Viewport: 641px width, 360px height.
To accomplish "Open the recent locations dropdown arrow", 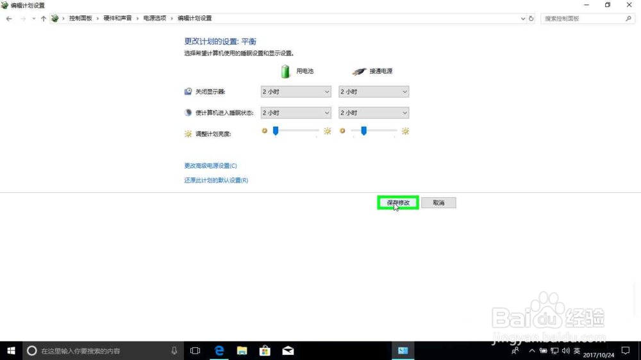I will click(x=33, y=19).
